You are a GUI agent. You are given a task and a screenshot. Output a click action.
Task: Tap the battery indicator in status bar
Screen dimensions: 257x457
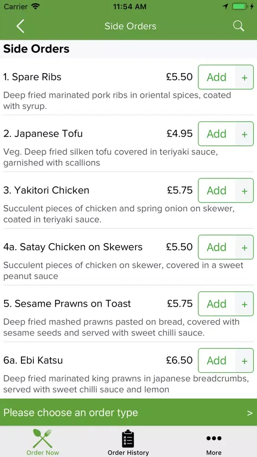click(x=240, y=7)
